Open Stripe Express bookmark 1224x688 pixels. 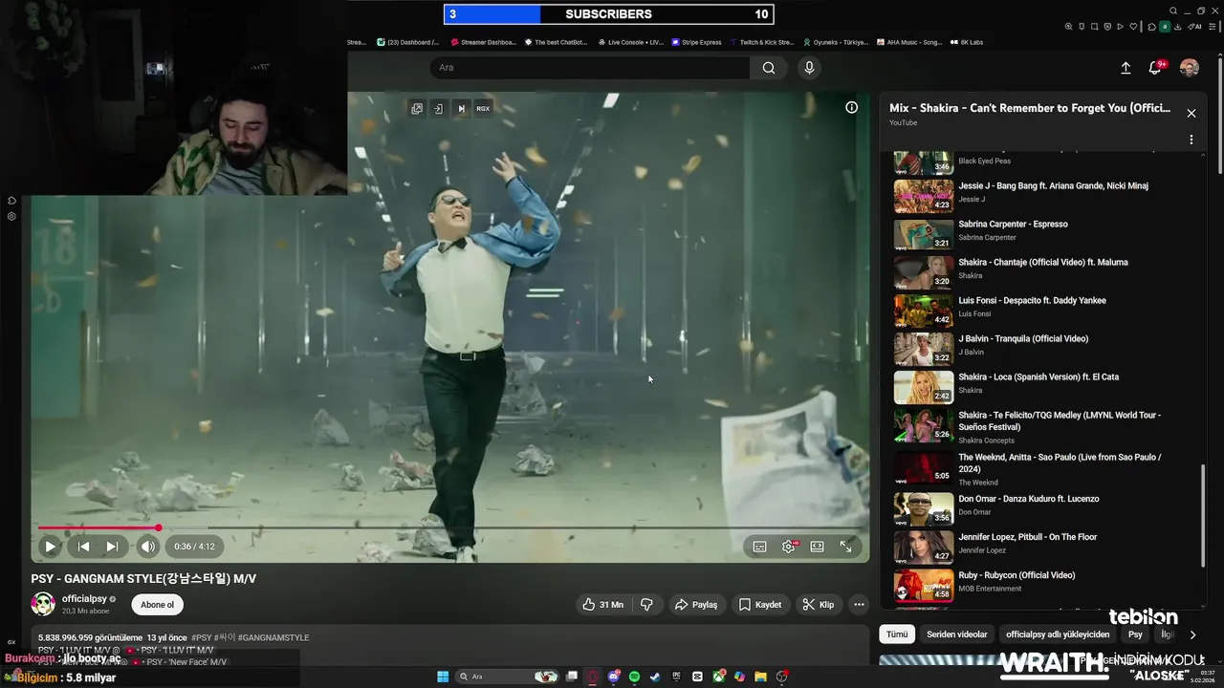(697, 42)
